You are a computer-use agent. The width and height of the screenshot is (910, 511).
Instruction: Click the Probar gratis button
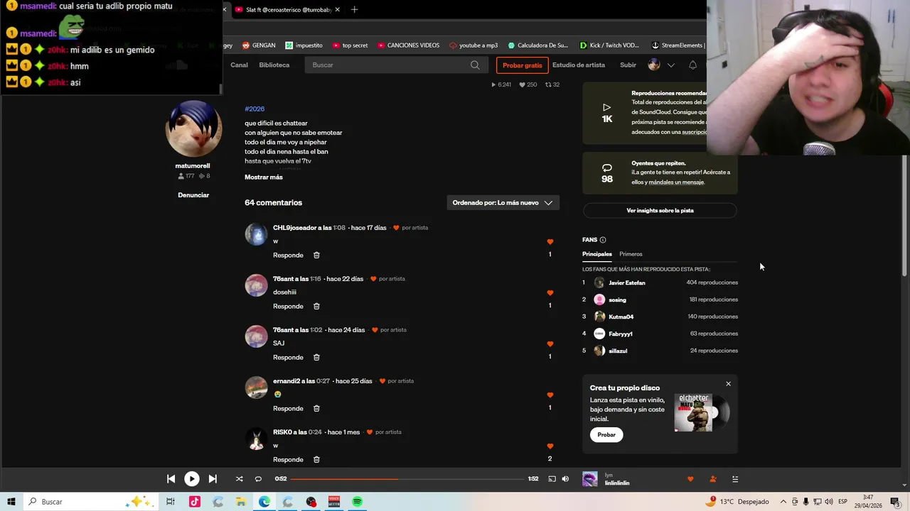[x=523, y=65]
